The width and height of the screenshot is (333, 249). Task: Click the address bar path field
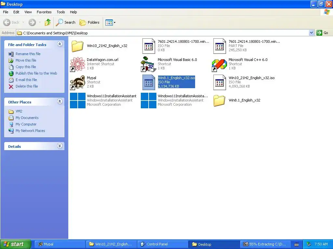163,33
